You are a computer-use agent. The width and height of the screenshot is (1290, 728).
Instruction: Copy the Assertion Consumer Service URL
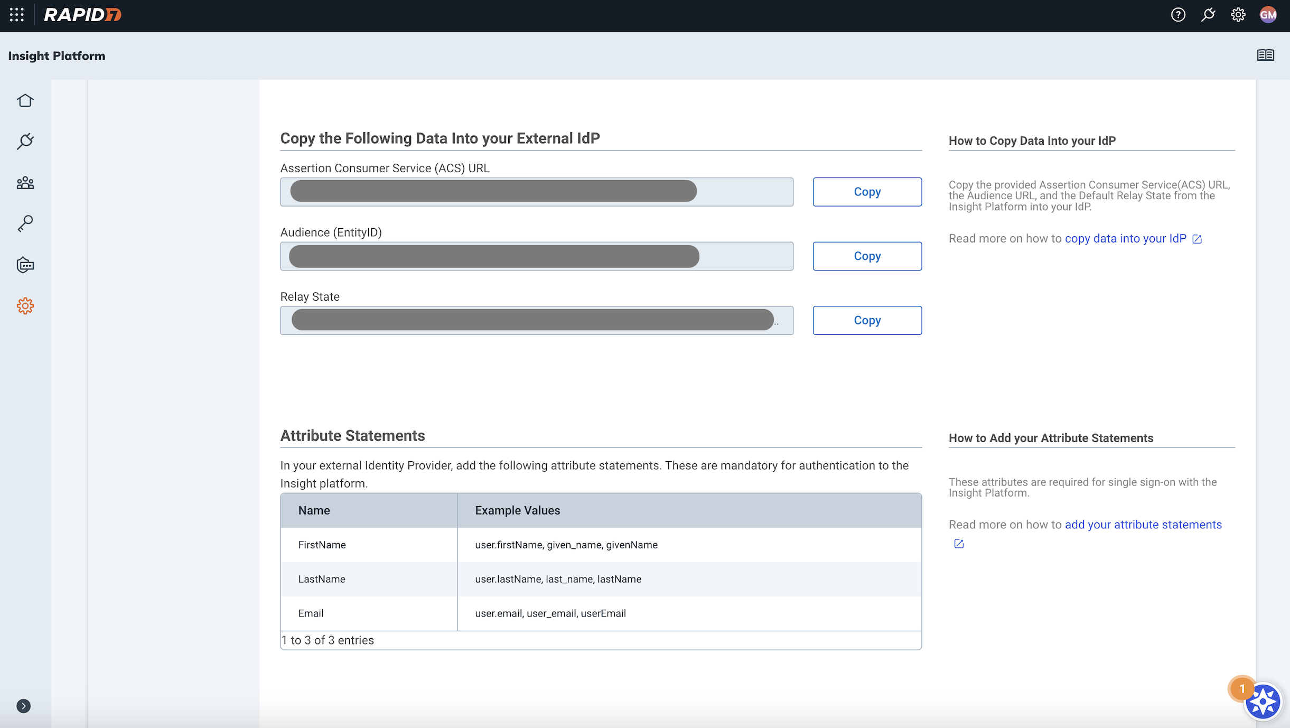(867, 192)
